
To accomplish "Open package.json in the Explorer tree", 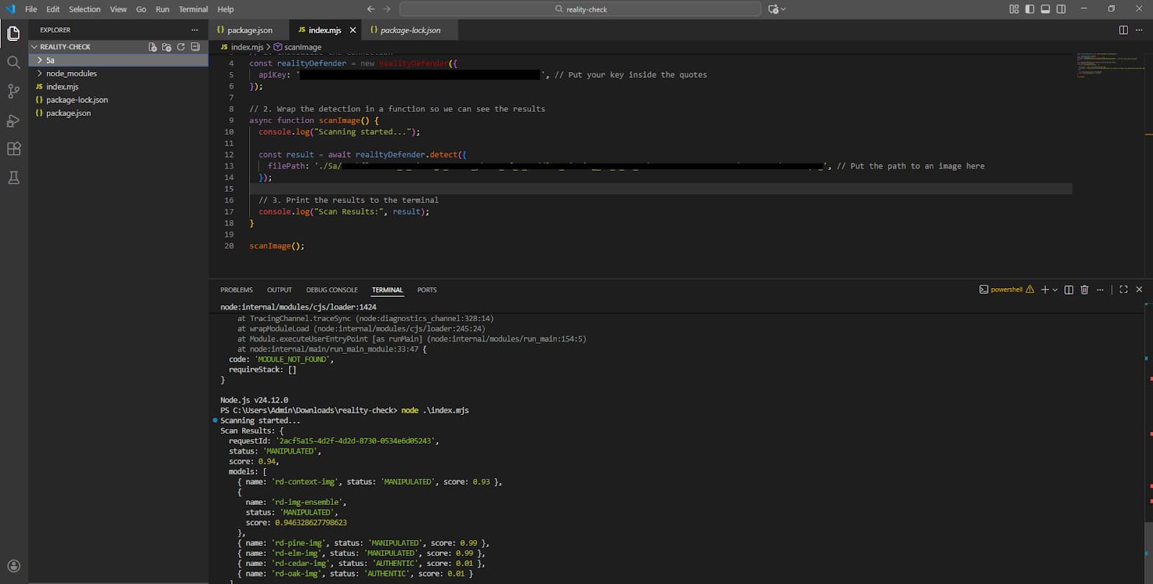I will [118, 113].
